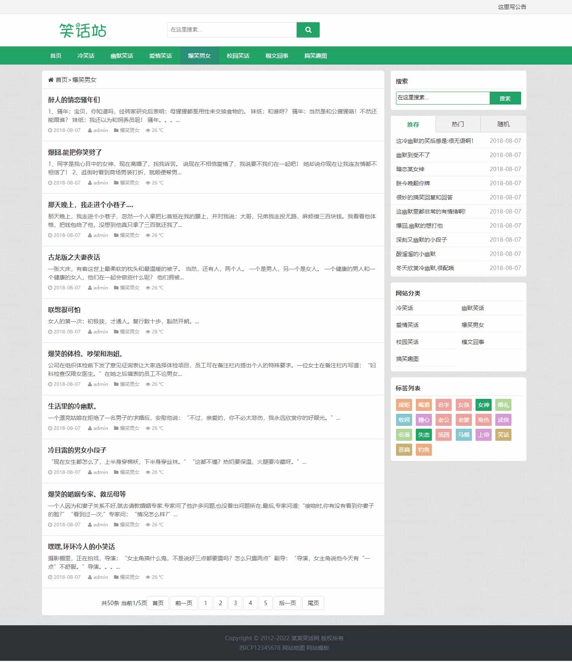
Task: Switch to the 随机 tab in the sidebar
Action: point(503,124)
